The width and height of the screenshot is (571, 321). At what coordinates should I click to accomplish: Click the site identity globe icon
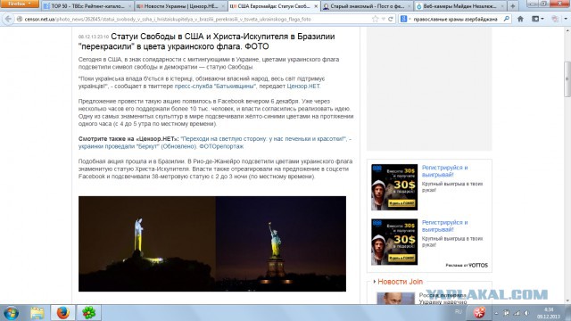pyautogui.click(x=20, y=19)
